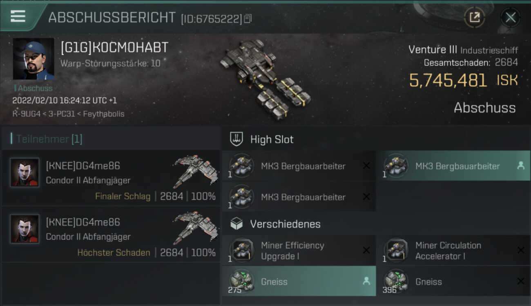The height and width of the screenshot is (306, 531).
Task: Click the dropped-item person icon on Gneiss
Action: [366, 281]
